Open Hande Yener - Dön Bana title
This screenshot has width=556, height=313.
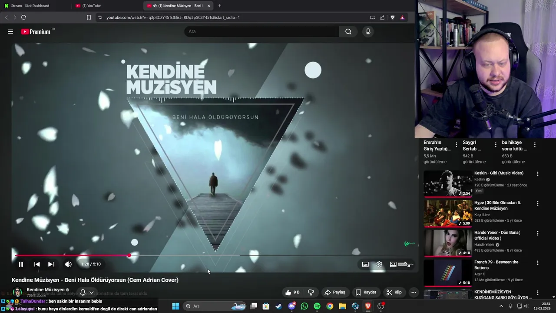497,235
